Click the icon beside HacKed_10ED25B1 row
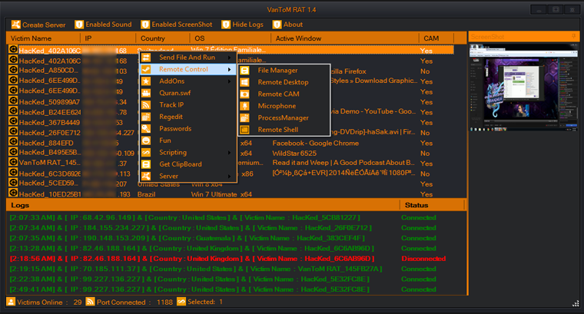The width and height of the screenshot is (584, 314). 13,193
